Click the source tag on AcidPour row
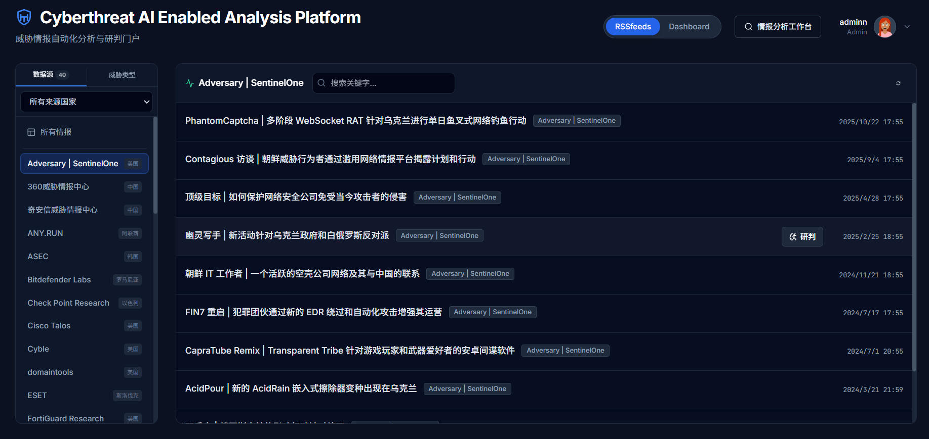This screenshot has width=929, height=439. point(467,389)
